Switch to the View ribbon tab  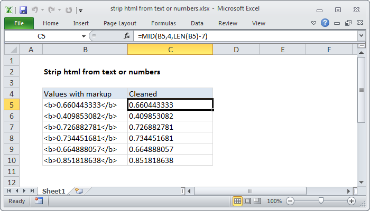(x=258, y=23)
